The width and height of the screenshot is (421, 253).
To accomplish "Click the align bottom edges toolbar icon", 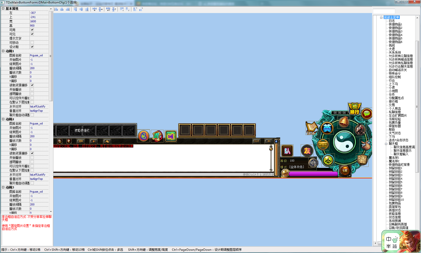I will point(87,9).
